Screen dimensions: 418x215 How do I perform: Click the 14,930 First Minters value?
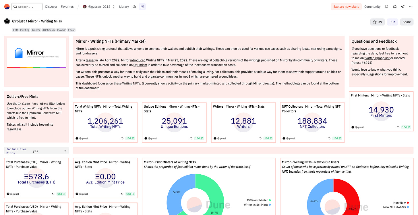(381, 110)
